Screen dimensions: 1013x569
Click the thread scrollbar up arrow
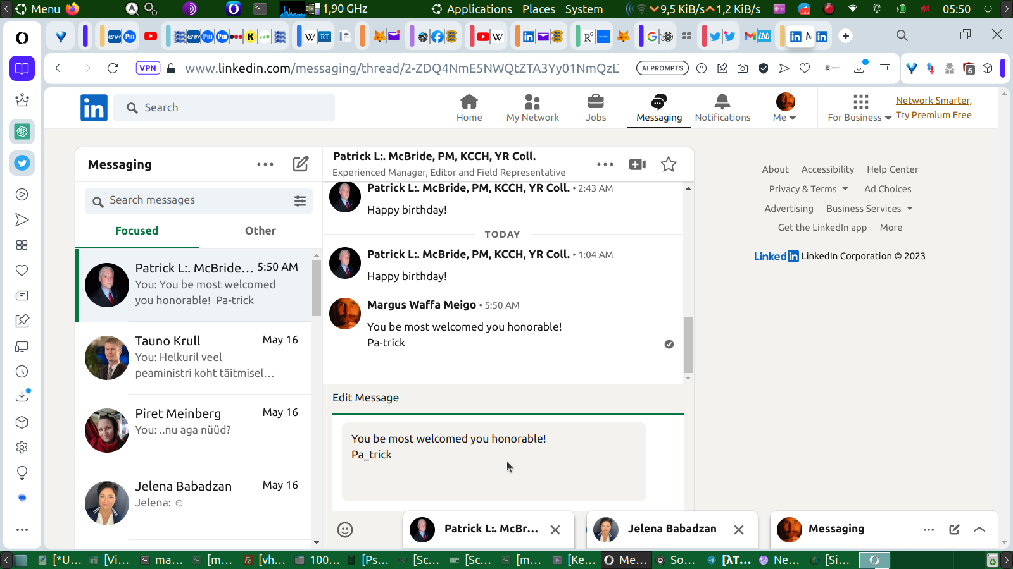[x=688, y=188]
